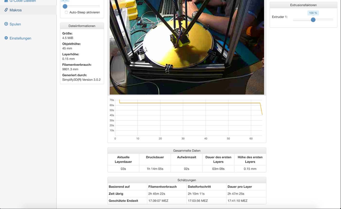Click the Spulen spool icon
341x209 pixels.
(x=6, y=24)
